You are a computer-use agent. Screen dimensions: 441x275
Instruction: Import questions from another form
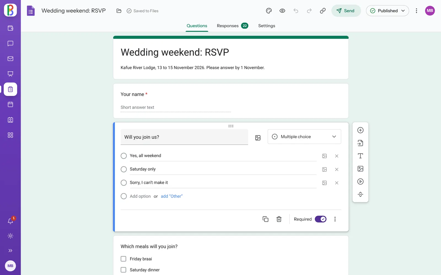pyautogui.click(x=360, y=143)
